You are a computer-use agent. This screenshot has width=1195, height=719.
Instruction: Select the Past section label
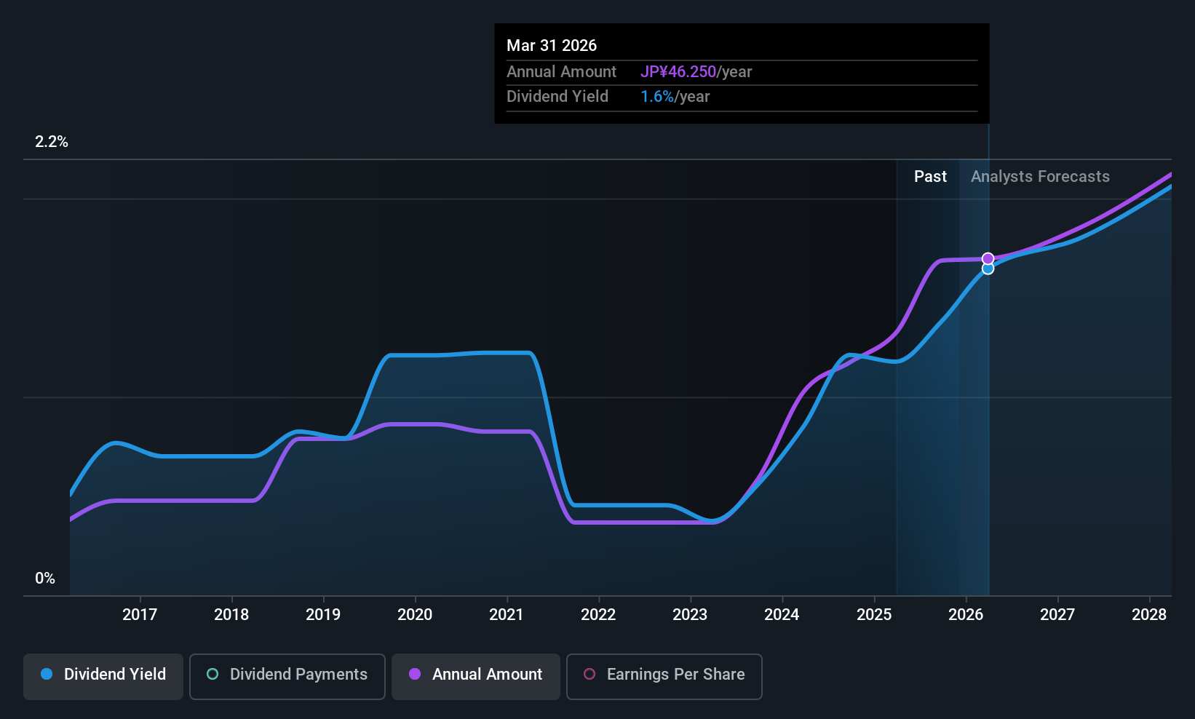click(930, 177)
